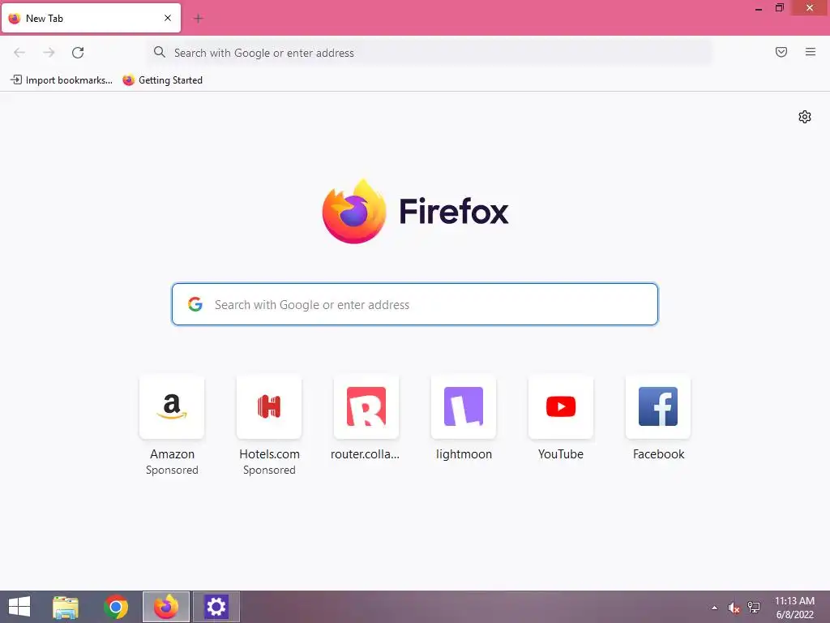
Task: Click the Hotels.com label text
Action: click(269, 454)
